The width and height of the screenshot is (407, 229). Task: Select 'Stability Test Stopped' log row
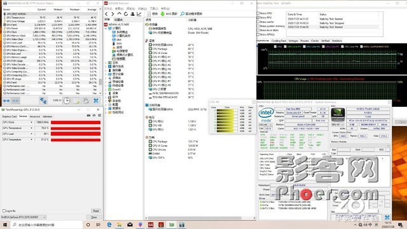click(333, 23)
